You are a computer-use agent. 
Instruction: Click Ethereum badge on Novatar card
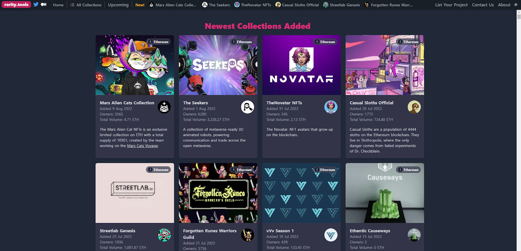(x=325, y=42)
